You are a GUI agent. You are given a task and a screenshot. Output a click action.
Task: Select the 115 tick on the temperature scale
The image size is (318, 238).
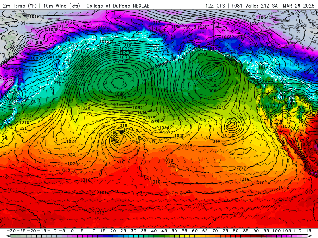tap(307, 231)
